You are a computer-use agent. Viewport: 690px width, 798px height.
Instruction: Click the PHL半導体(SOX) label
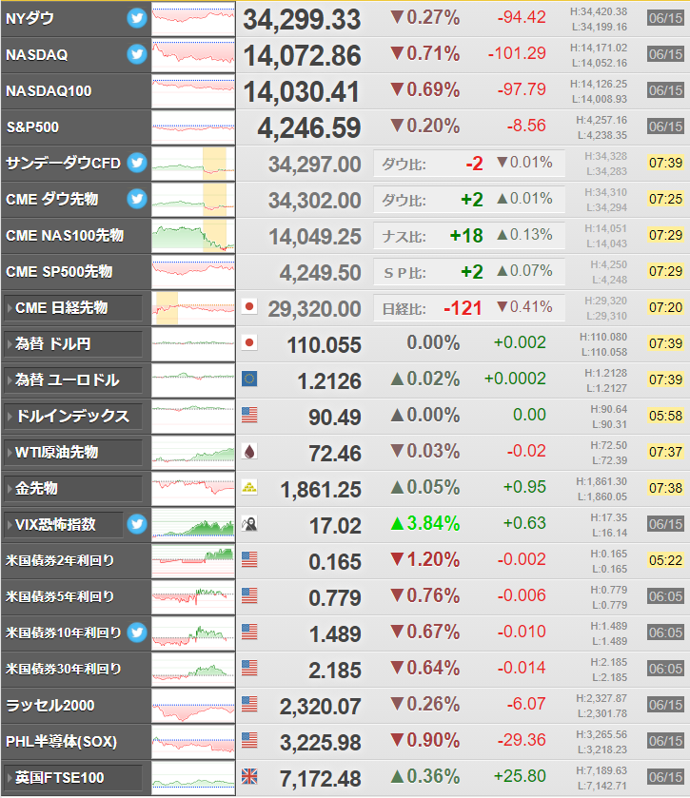pyautogui.click(x=62, y=742)
